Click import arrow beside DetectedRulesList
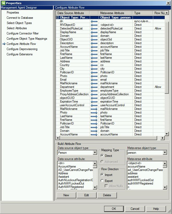This screenshot has height=214, width=172. tap(94, 29)
